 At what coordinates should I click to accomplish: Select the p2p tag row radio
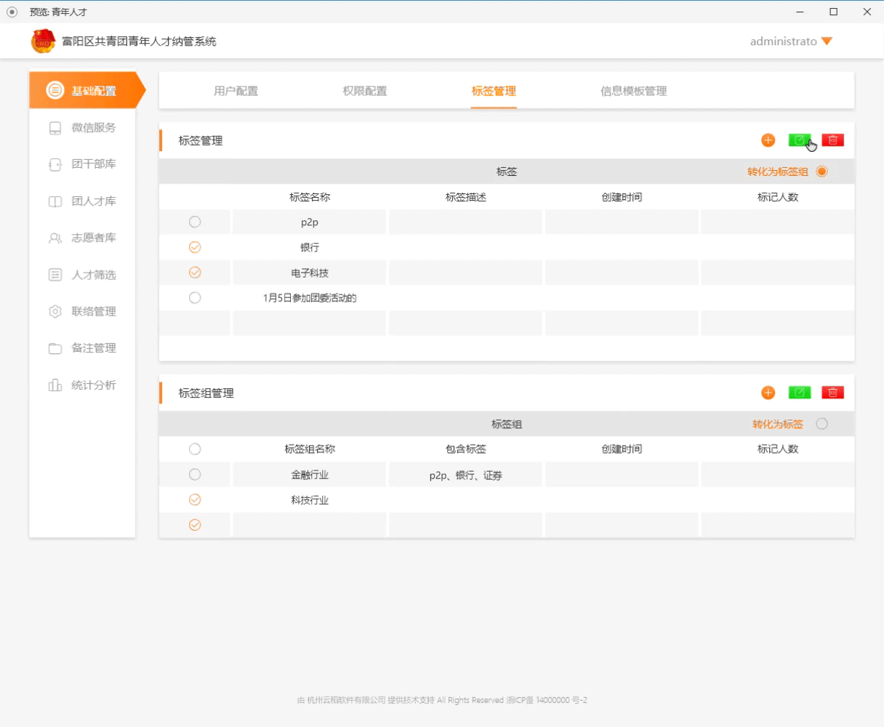pyautogui.click(x=195, y=222)
